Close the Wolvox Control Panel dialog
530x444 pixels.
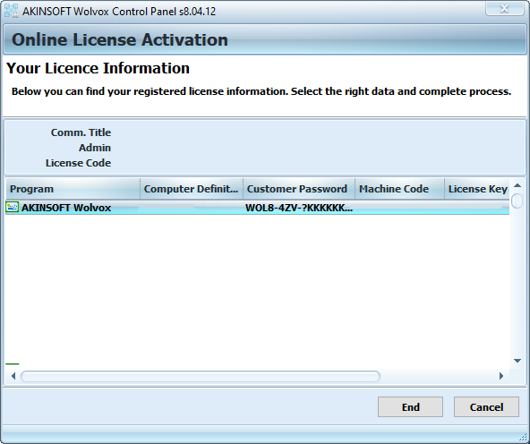(504, 8)
